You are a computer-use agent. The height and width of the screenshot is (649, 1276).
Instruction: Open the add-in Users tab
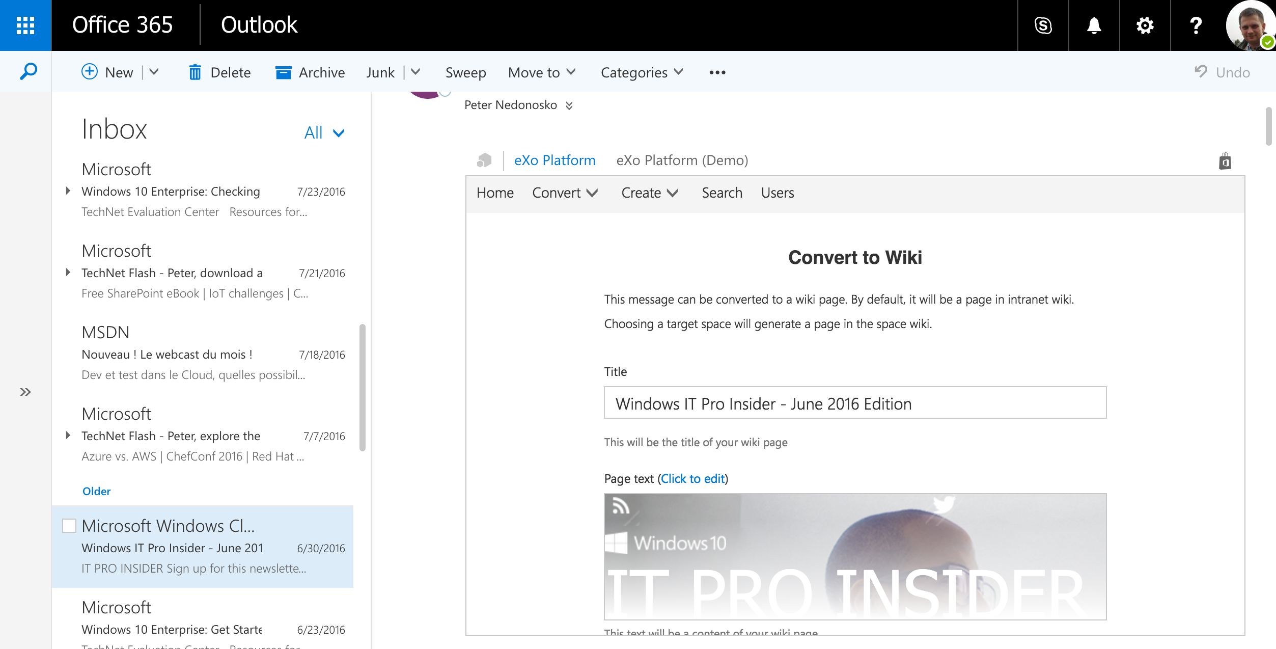click(x=778, y=193)
